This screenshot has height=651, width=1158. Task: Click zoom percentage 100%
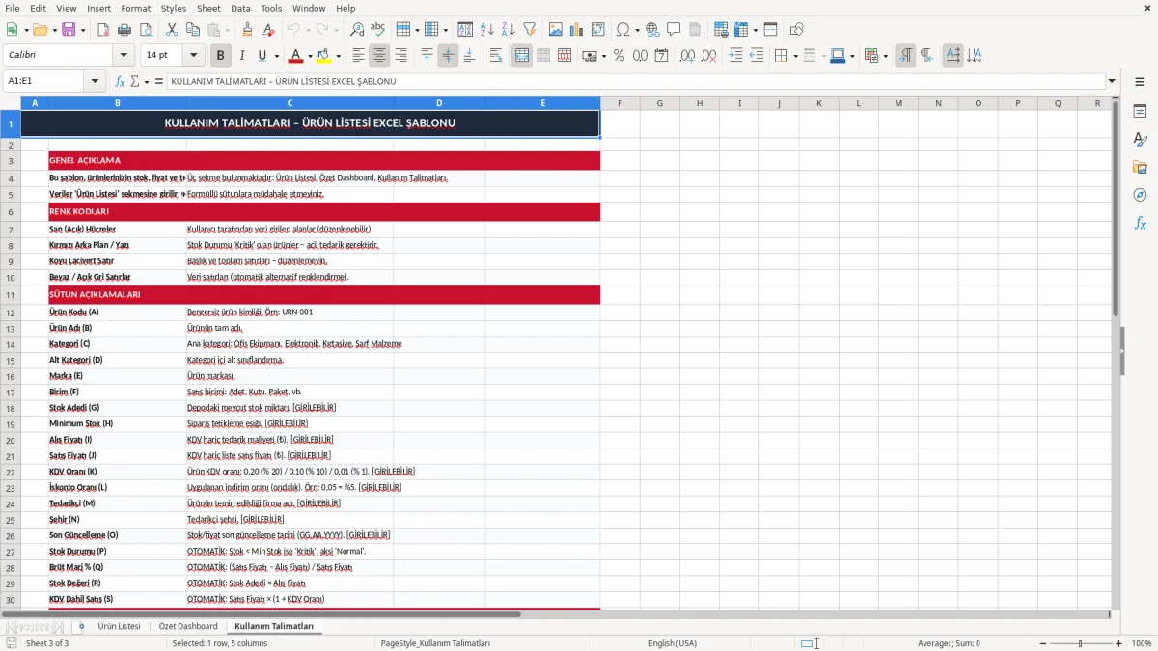(x=1142, y=643)
